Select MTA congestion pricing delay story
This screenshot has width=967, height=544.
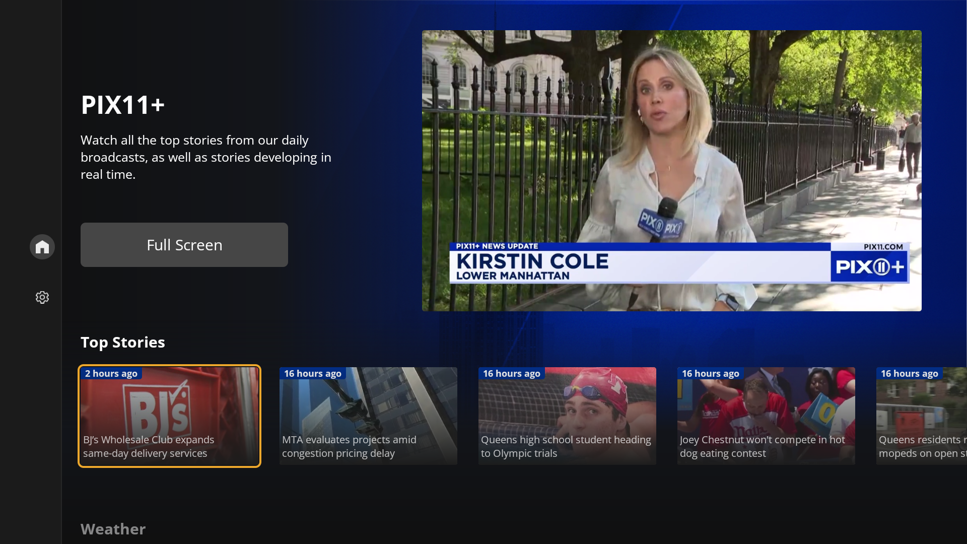pyautogui.click(x=368, y=416)
